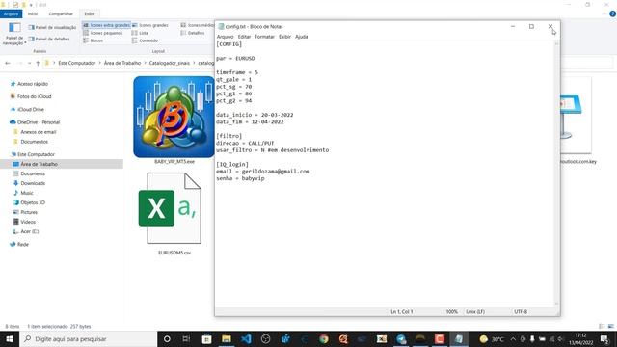Show hidden system tray icons
The image size is (617, 347).
point(513,338)
